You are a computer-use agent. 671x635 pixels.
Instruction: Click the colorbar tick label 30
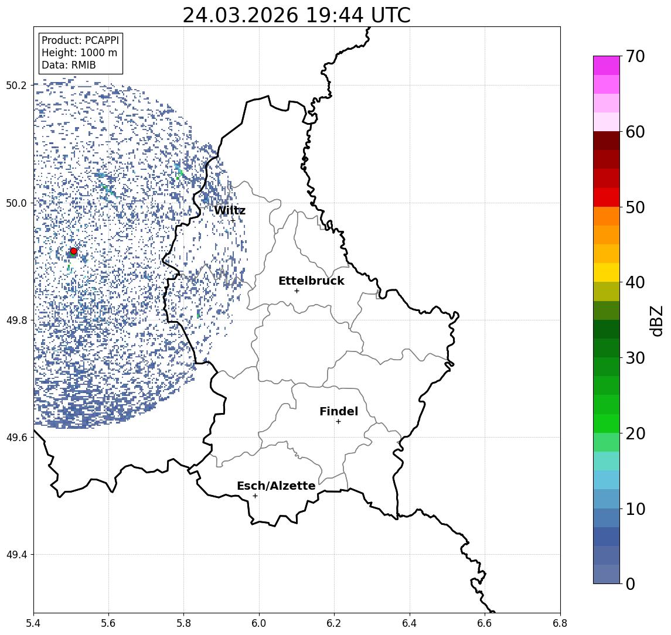tap(635, 358)
